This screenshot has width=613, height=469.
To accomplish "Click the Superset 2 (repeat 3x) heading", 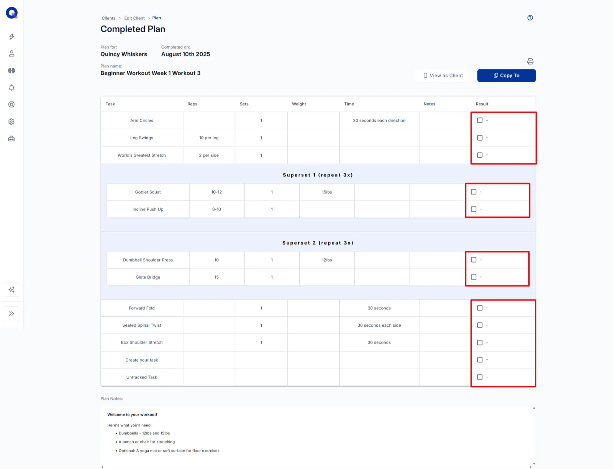I will coord(318,243).
